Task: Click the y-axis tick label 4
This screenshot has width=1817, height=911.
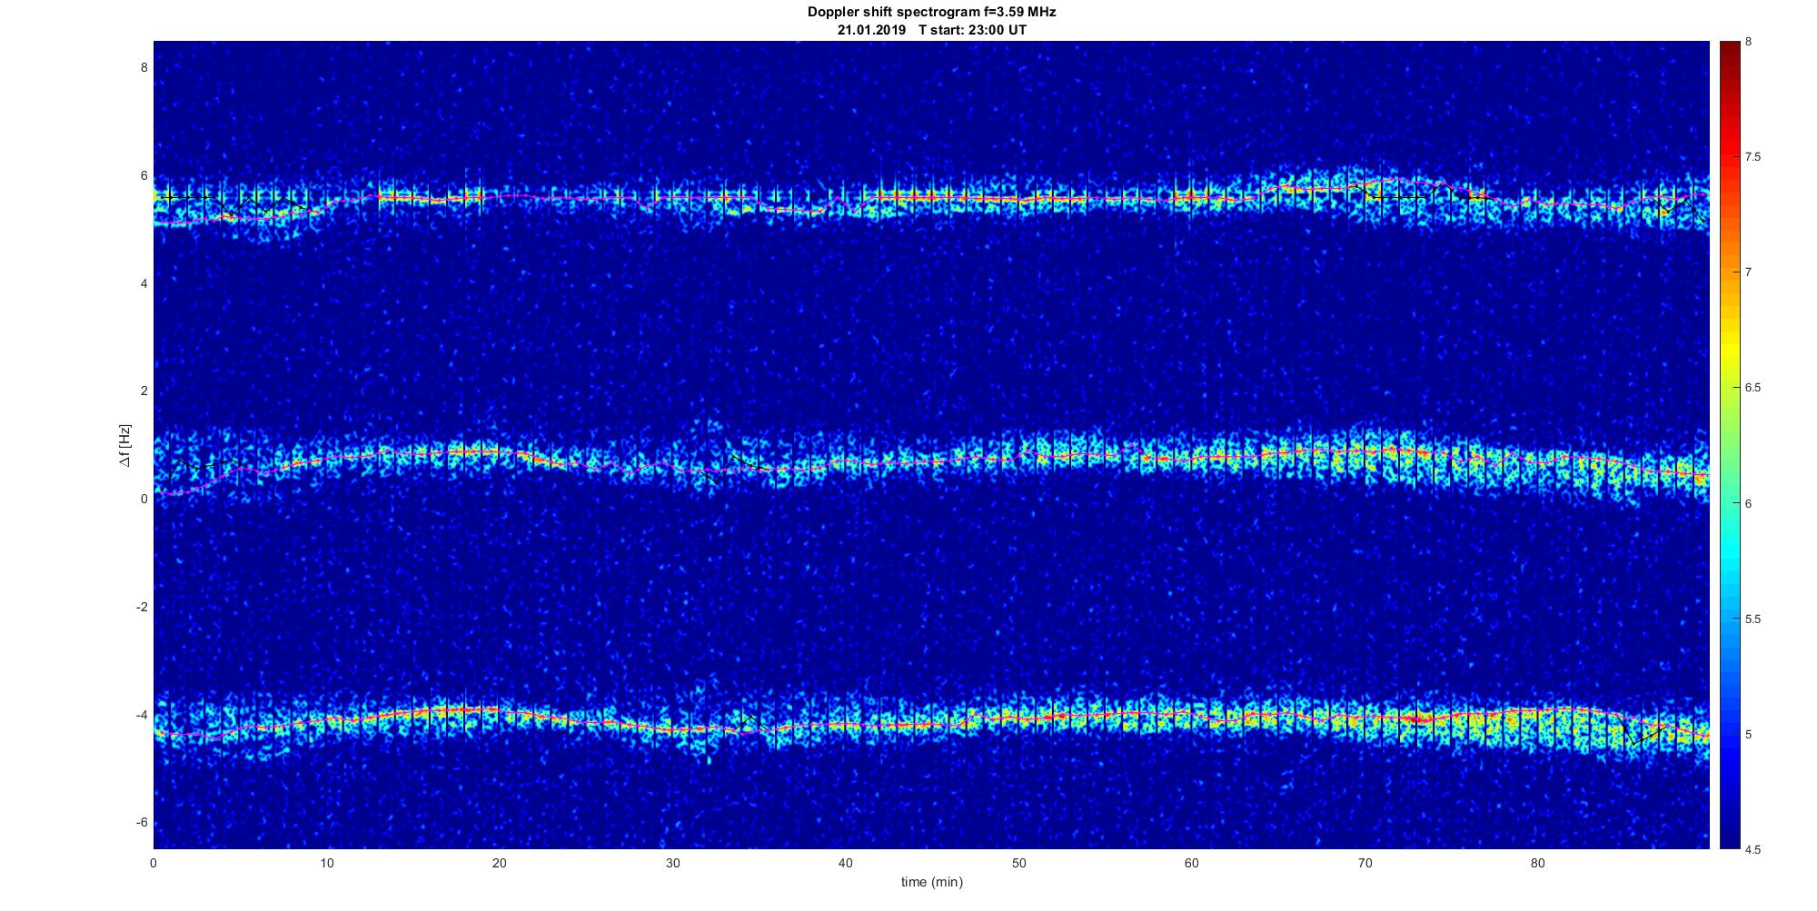Action: pyautogui.click(x=144, y=283)
